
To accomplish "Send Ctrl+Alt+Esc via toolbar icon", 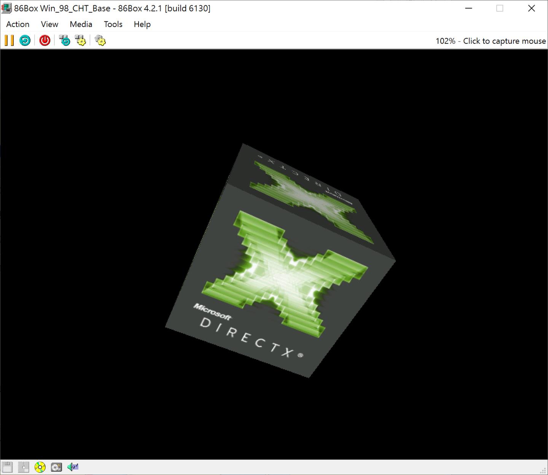I will 81,40.
